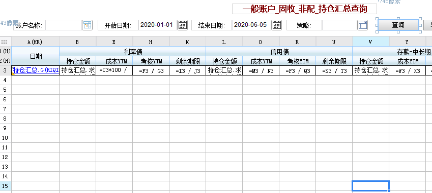Select column header E
The image size is (432, 193).
114,42
